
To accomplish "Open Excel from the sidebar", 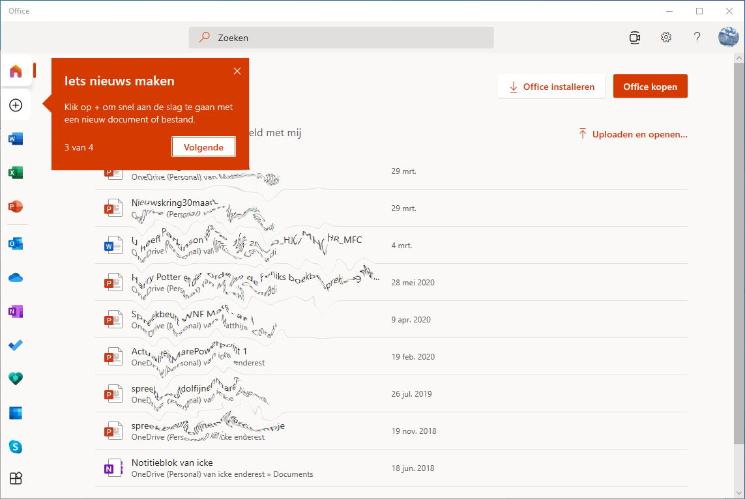I will [x=16, y=173].
